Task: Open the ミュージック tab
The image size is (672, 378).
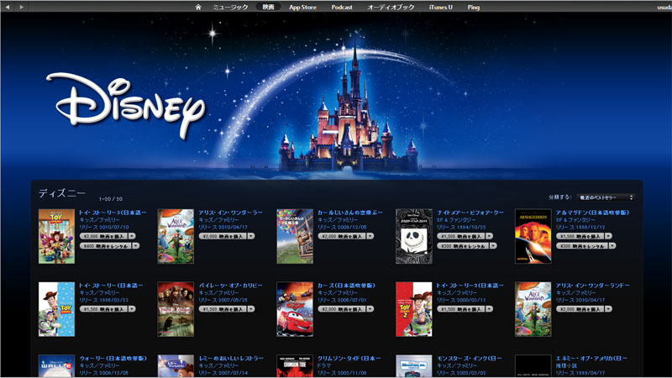Action: point(230,7)
